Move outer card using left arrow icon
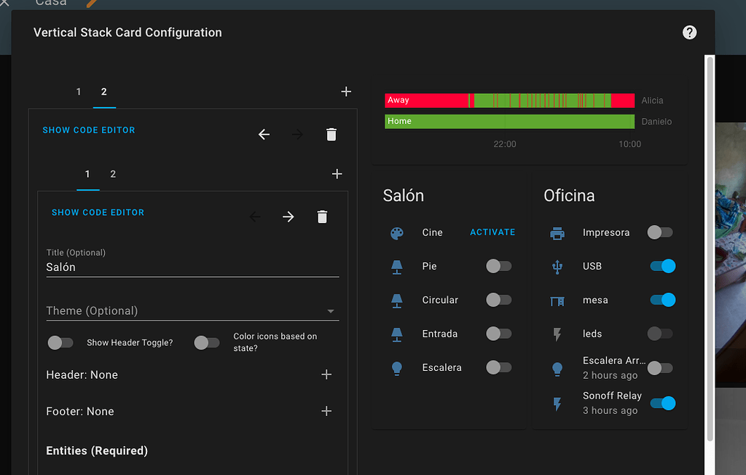 point(264,134)
